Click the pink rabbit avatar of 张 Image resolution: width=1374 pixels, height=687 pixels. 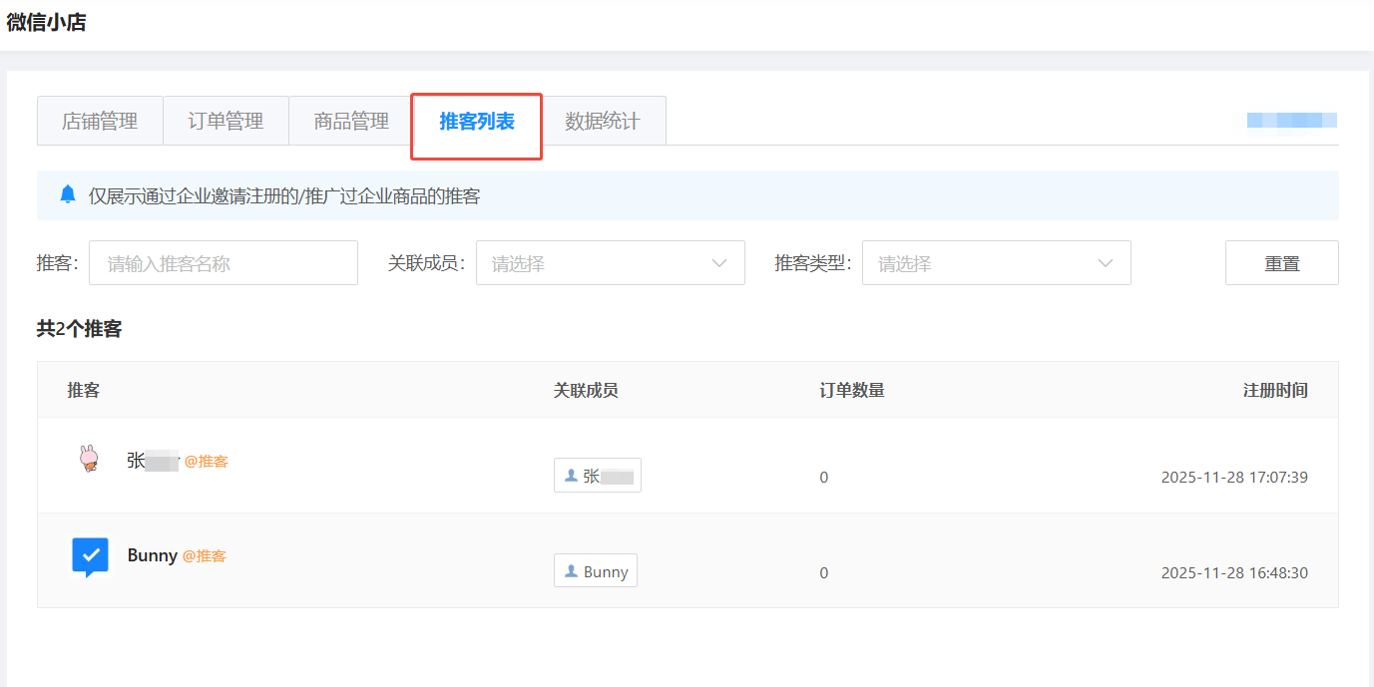click(x=90, y=459)
